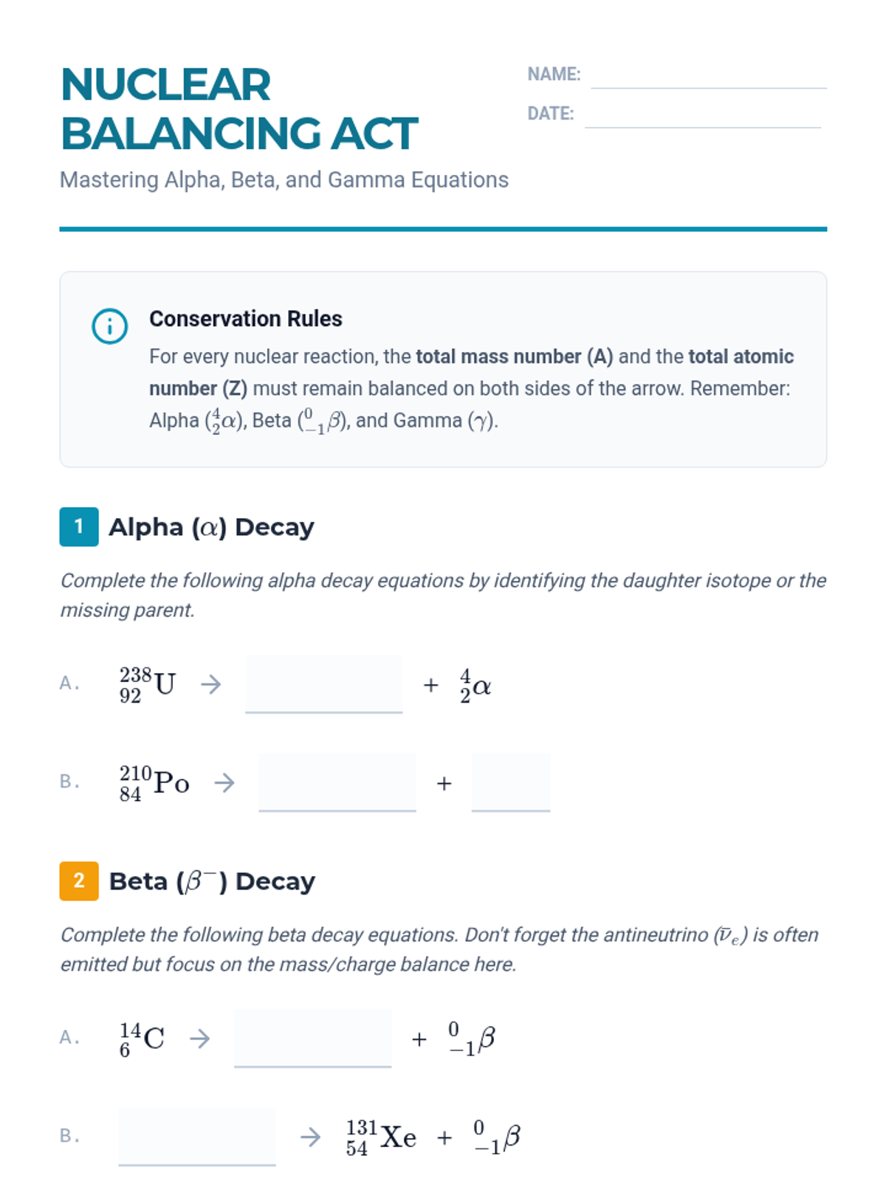This screenshot has height=1181, width=886.
Task: Click the arrow after the uranium-238 symbol
Action: pyautogui.click(x=211, y=684)
